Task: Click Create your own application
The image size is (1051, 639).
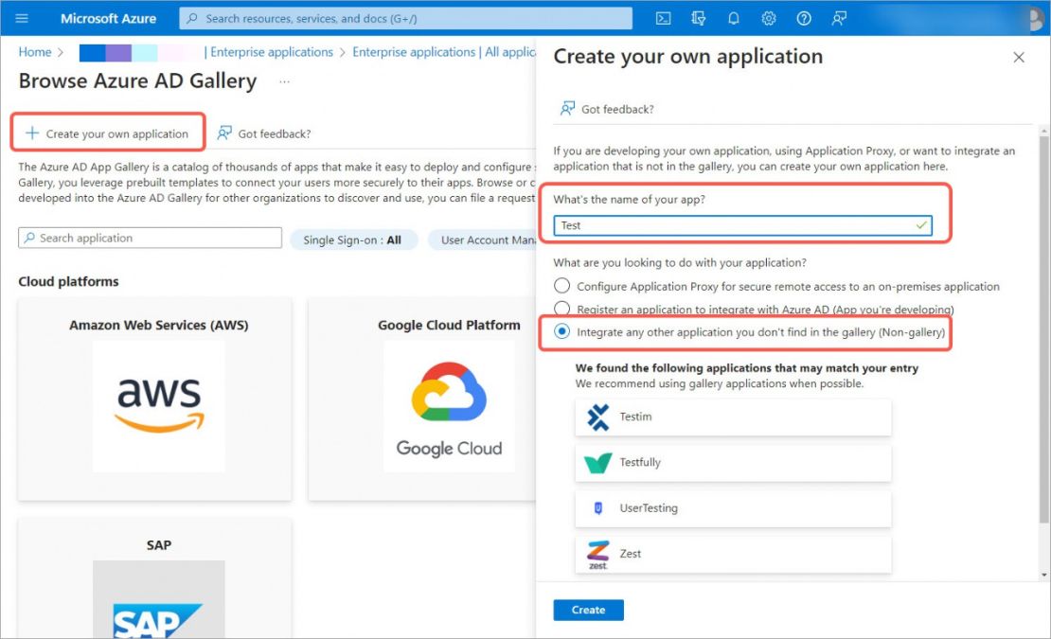Action: (108, 133)
